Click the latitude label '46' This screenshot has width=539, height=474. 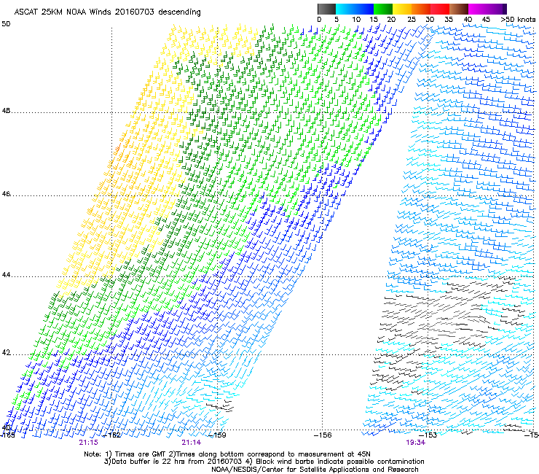tap(6, 194)
